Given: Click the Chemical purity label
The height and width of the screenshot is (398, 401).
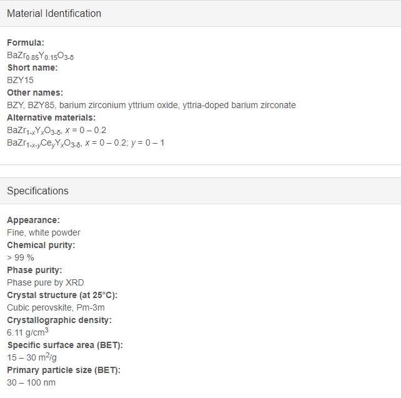Looking at the screenshot, I should point(41,246).
